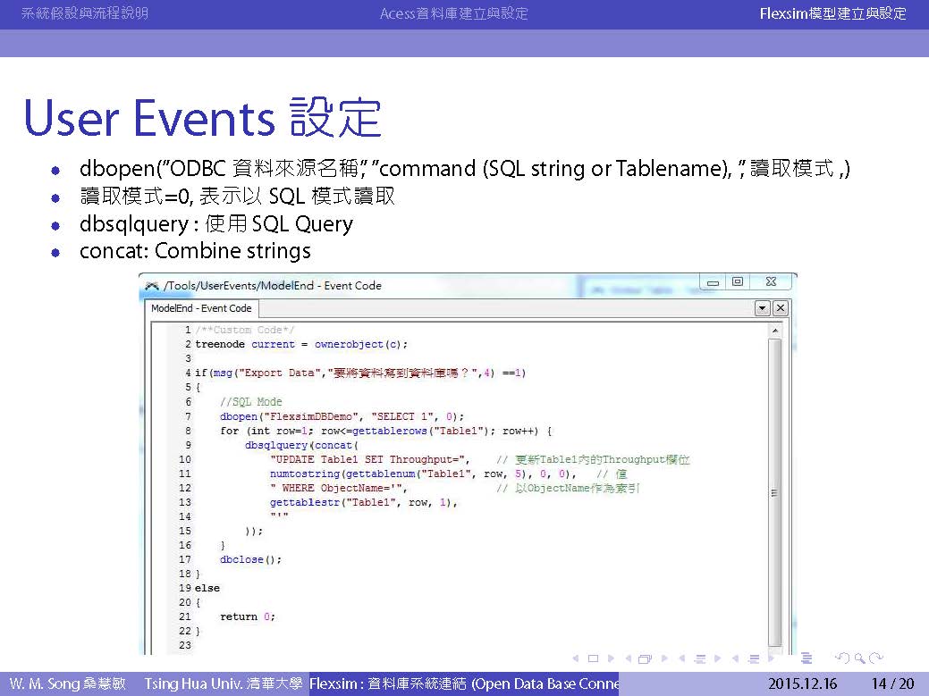Click the Beamer search magnifier icon

click(859, 659)
